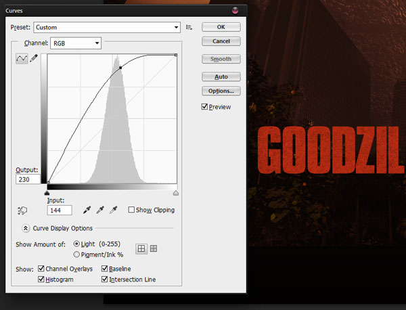Pick the black point eyedropper
Image resolution: width=406 pixels, height=310 pixels.
click(x=87, y=210)
